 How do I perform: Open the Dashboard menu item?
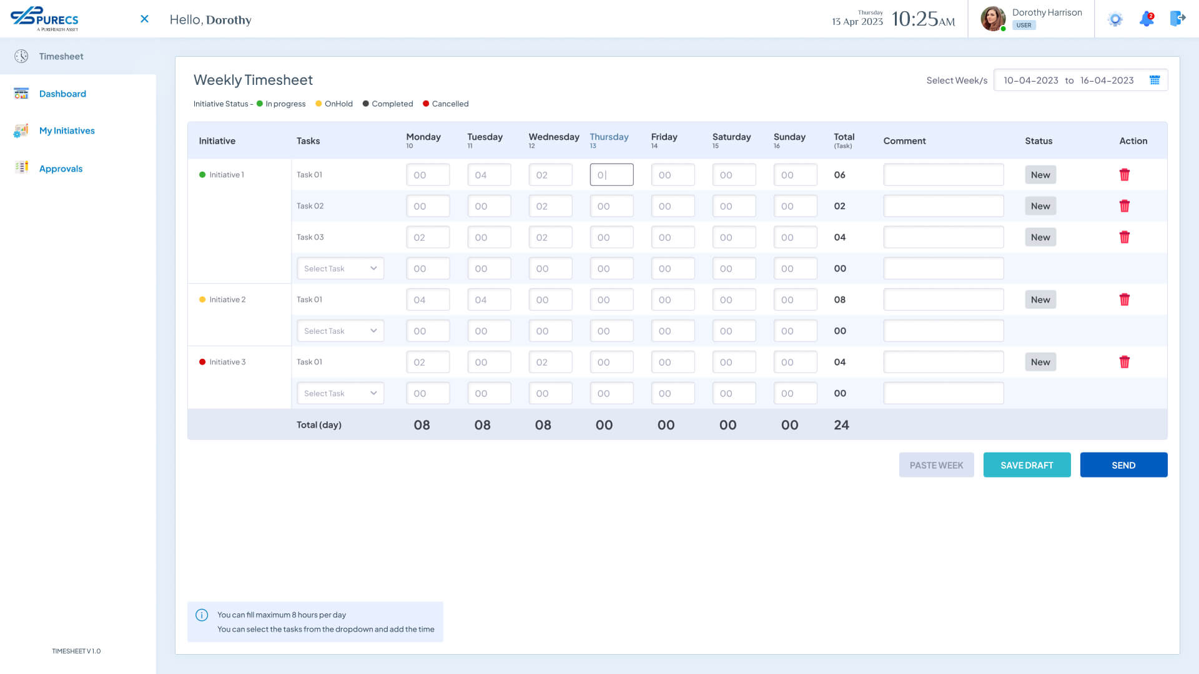pos(62,94)
